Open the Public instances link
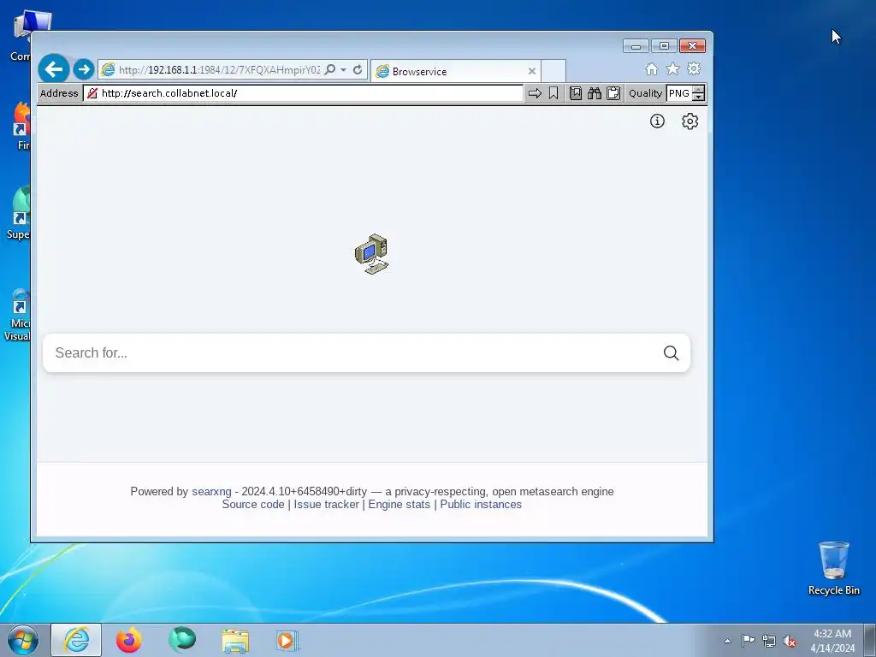Screen dimensions: 876x657 coord(481,505)
